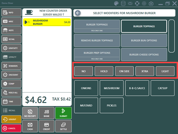Comp the selected item
Screen dimensions: 178x134
(11, 83)
